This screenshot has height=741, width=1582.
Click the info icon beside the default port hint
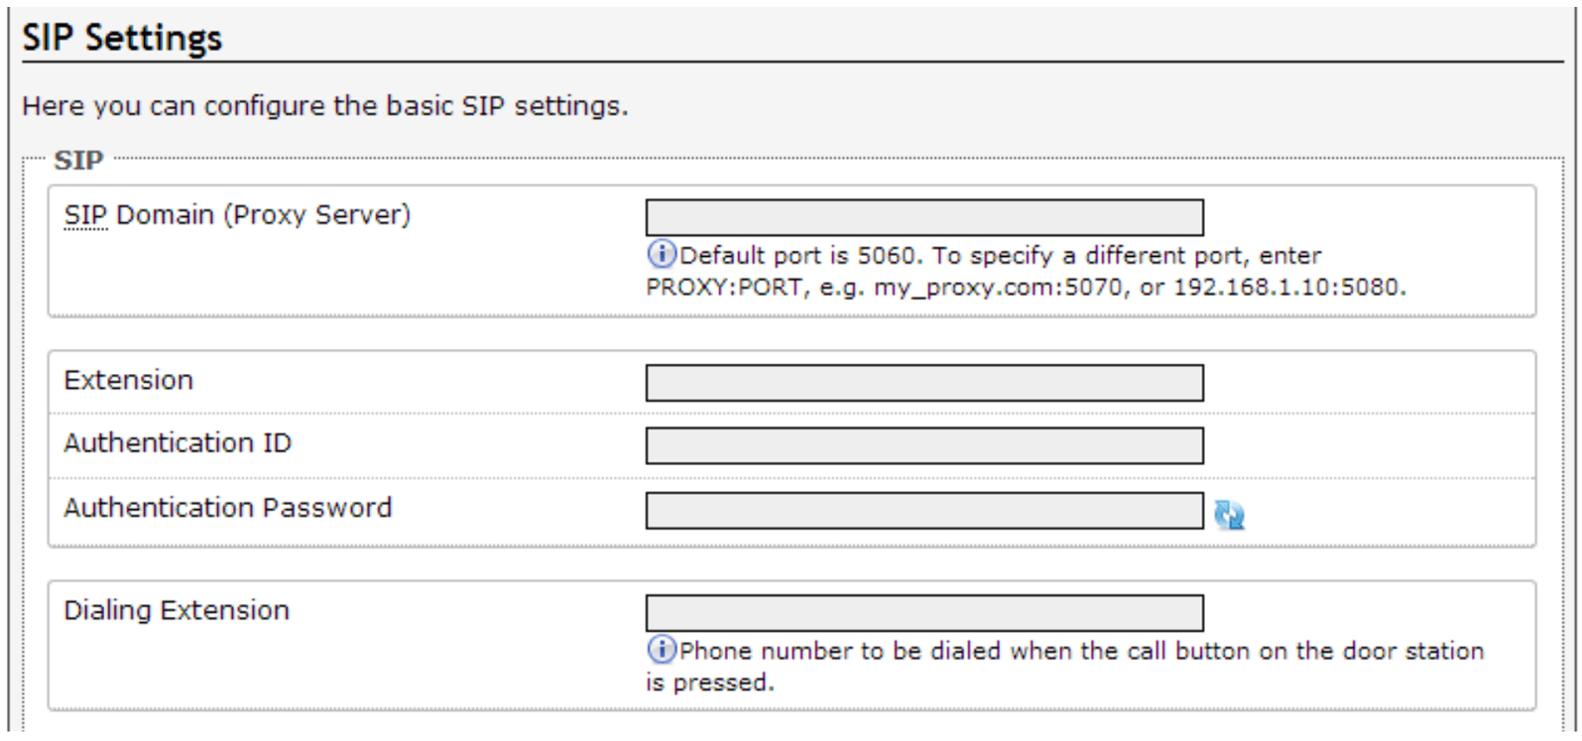coord(661,255)
